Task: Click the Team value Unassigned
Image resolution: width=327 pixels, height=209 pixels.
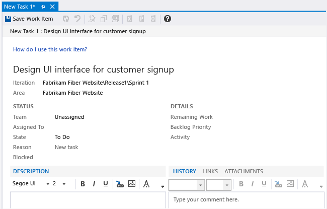Action: tap(69, 117)
